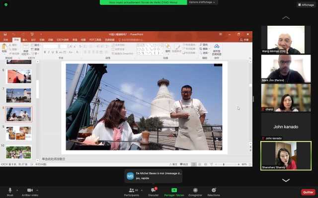The height and width of the screenshot is (198, 318).
Task: Click the Muet microphone icon
Action: coord(10,190)
